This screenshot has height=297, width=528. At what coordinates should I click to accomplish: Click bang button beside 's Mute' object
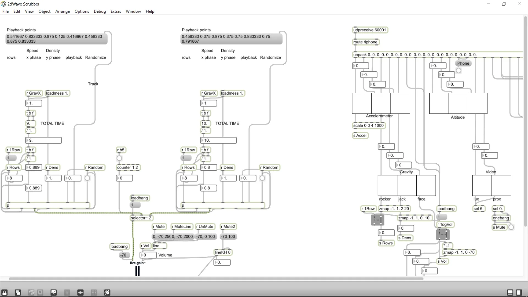tap(511, 227)
